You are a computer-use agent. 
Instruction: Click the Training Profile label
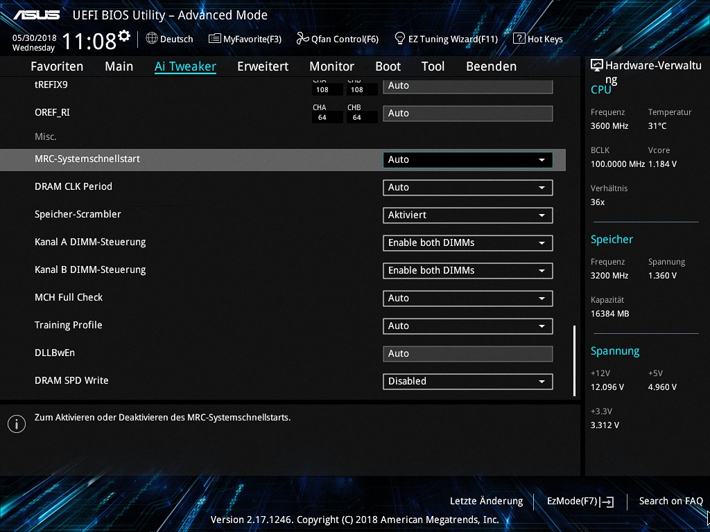click(69, 326)
